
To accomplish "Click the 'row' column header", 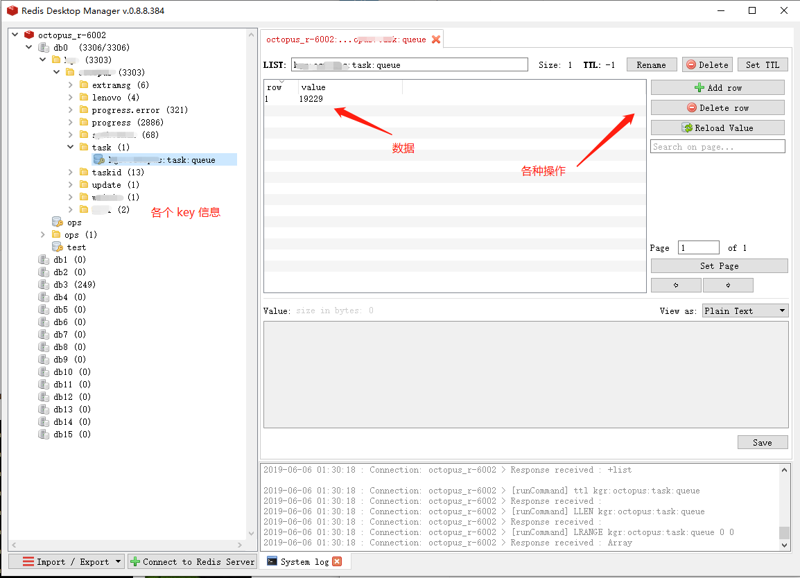I will coord(281,87).
